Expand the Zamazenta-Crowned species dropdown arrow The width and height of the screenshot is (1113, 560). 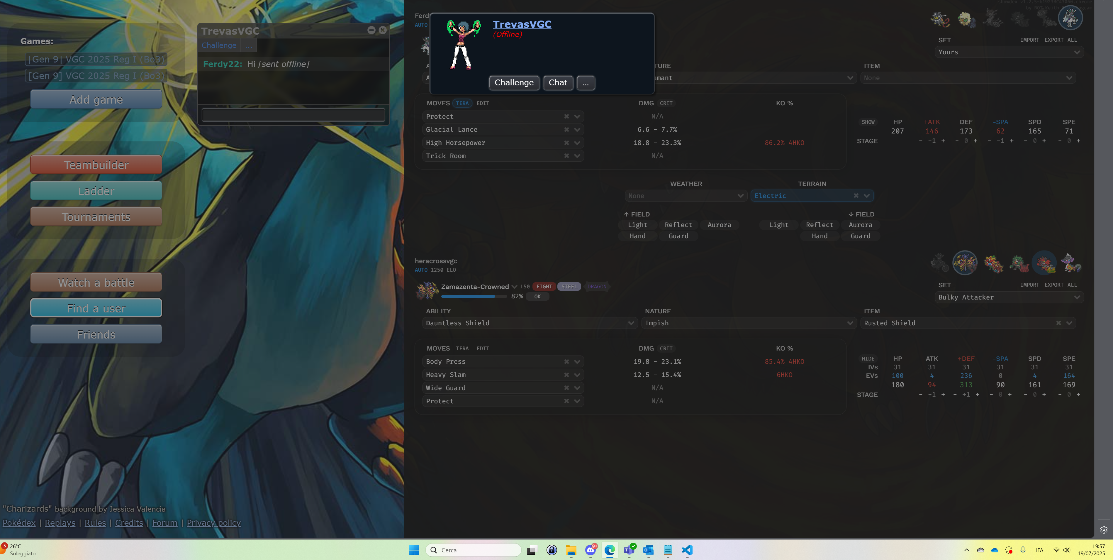click(514, 287)
